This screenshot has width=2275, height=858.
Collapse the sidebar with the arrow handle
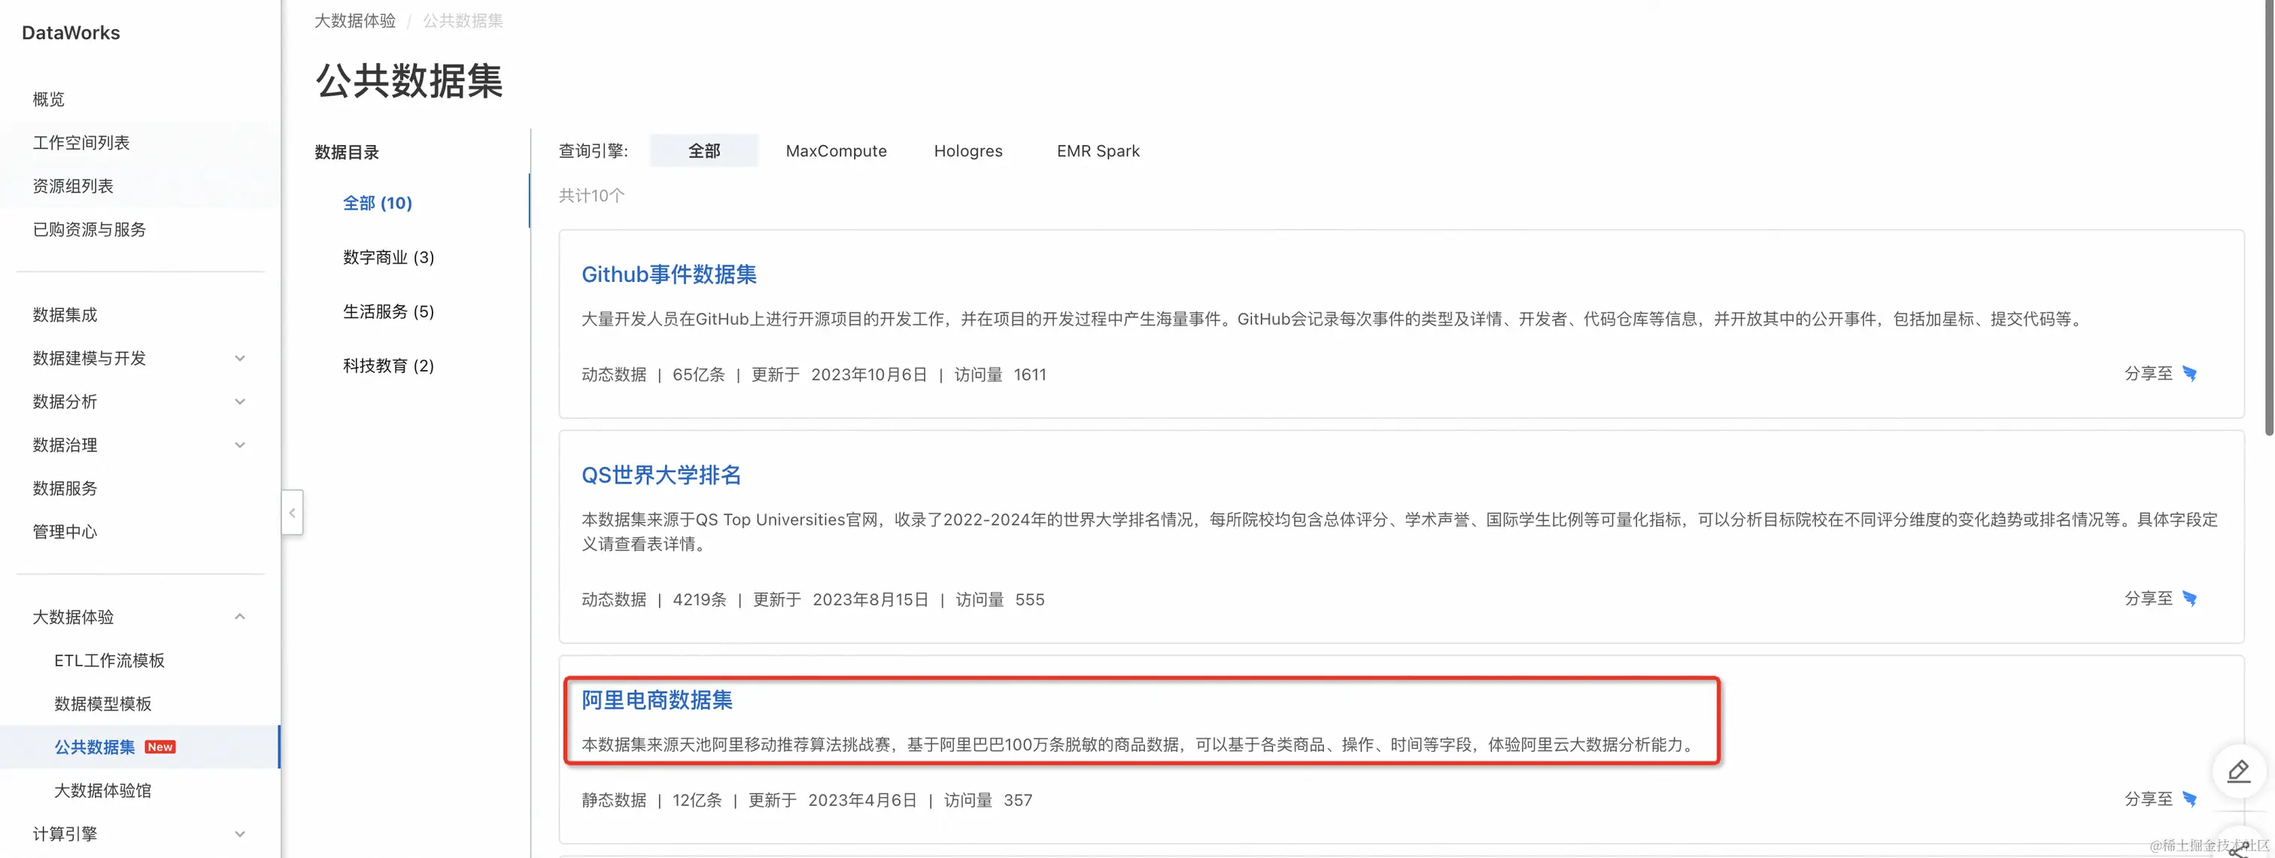click(x=293, y=512)
